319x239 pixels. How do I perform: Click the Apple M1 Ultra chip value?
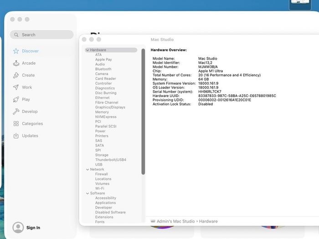(211, 71)
